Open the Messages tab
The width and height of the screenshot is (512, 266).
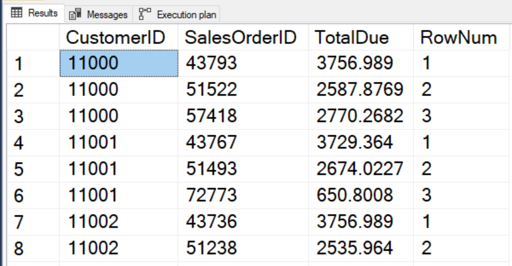[x=98, y=14]
